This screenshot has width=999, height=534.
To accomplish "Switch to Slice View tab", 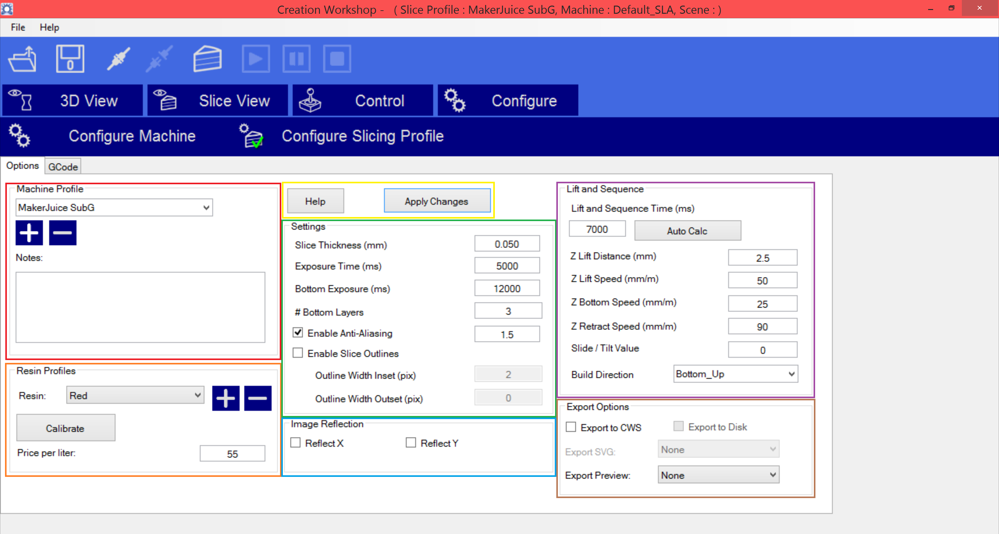I will tap(218, 101).
